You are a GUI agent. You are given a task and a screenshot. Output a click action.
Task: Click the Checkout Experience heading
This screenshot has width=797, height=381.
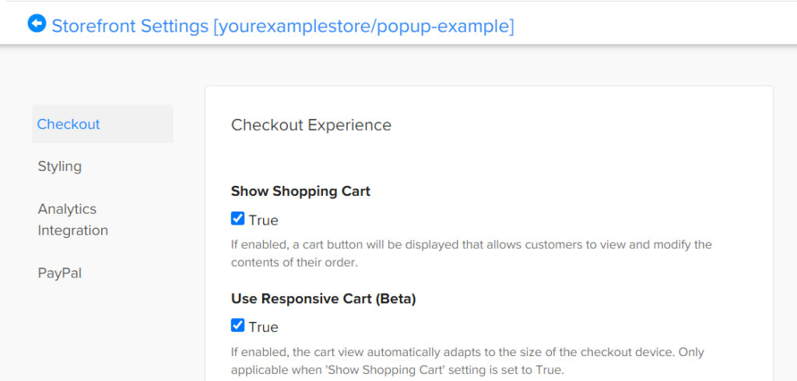[x=311, y=125]
